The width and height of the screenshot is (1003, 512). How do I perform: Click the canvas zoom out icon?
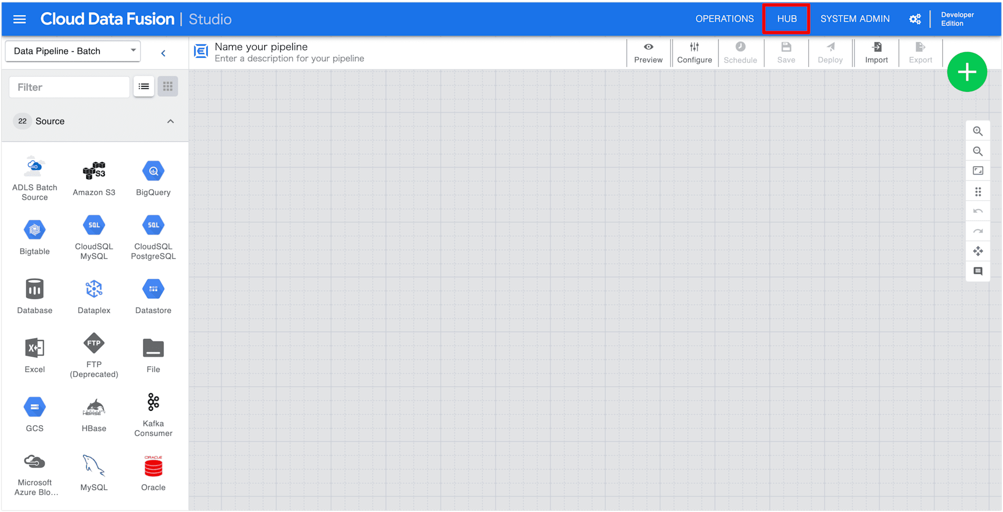[x=978, y=151]
